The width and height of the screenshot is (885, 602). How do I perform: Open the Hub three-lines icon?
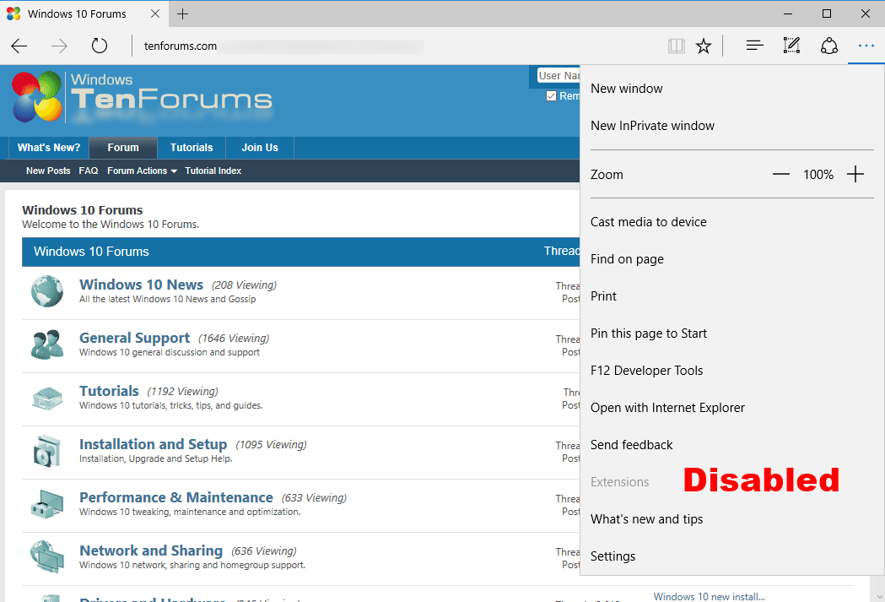point(754,46)
